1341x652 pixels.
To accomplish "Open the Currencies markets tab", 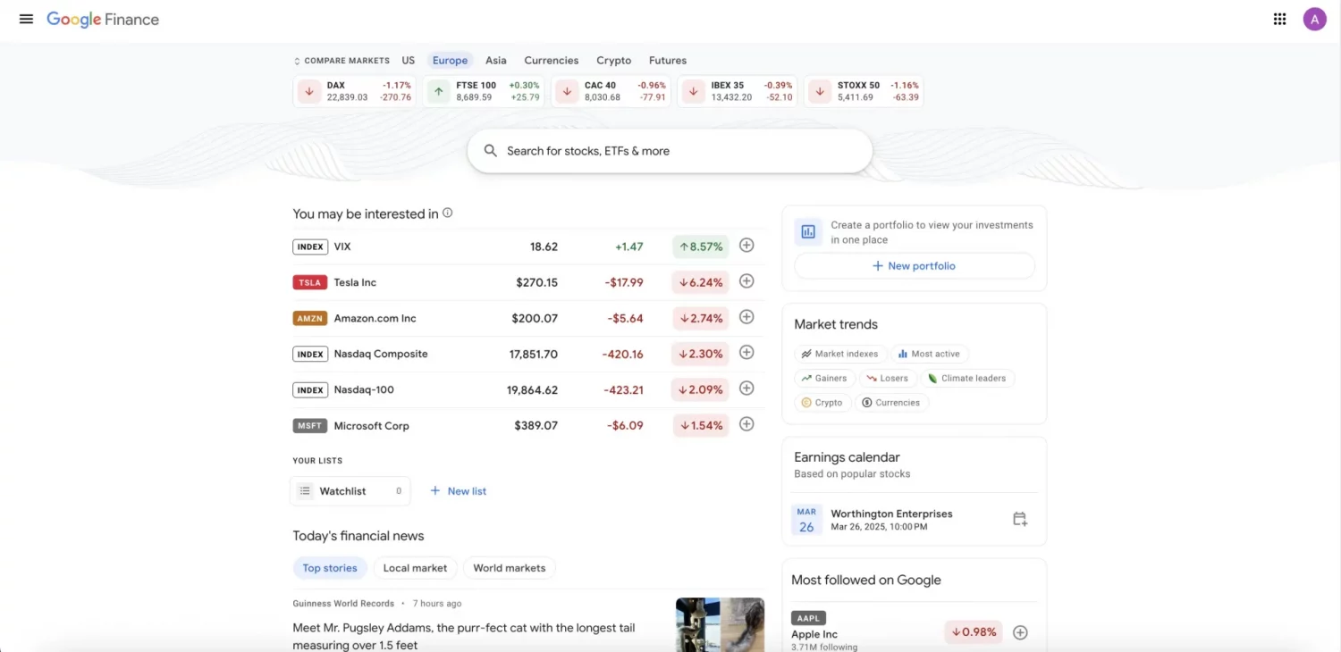I will [x=552, y=61].
